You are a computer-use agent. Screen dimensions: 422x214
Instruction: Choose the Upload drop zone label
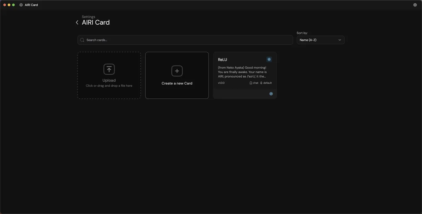(109, 80)
